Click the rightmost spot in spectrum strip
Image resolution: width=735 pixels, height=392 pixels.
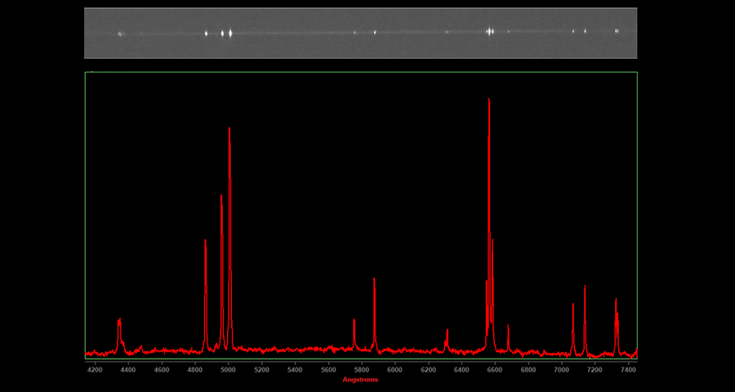[x=617, y=31]
